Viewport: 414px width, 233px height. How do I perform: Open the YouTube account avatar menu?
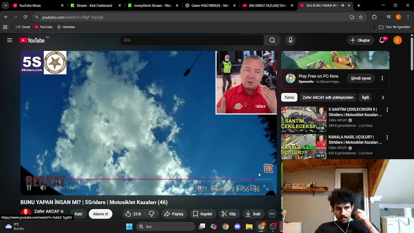tap(398, 40)
